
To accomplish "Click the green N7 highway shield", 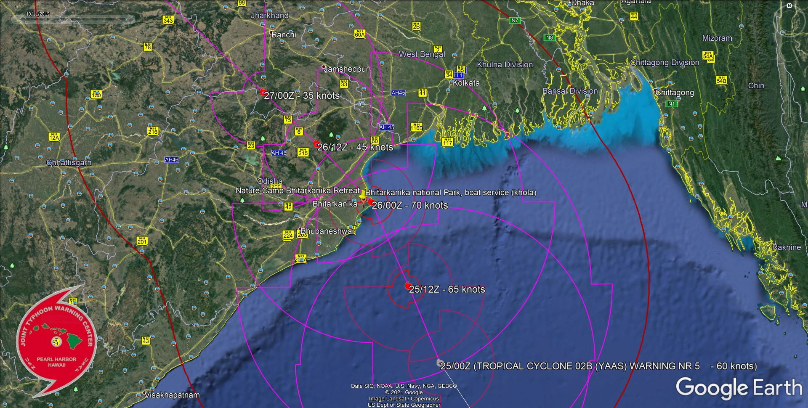I will pyautogui.click(x=514, y=20).
